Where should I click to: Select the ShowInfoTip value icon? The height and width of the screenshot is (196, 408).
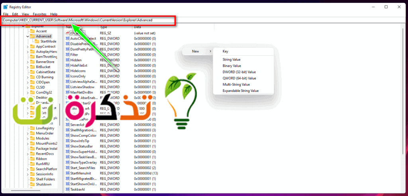[x=68, y=141]
